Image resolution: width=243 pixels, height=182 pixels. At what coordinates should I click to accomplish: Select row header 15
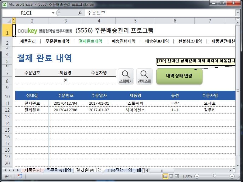pos(7,130)
